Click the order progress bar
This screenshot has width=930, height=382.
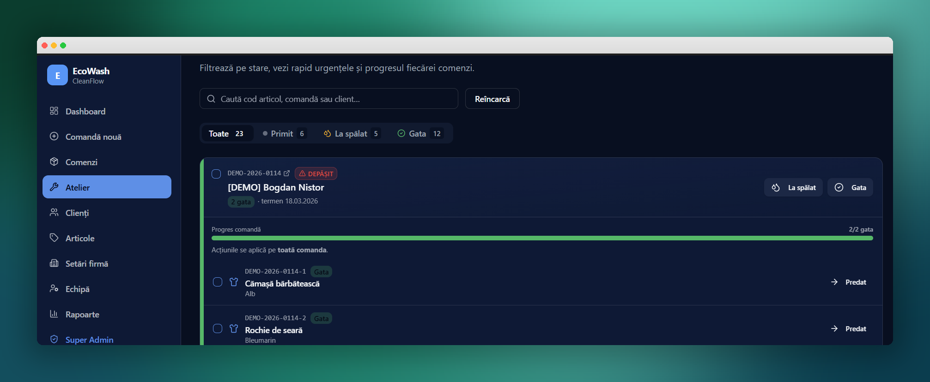[x=542, y=238]
